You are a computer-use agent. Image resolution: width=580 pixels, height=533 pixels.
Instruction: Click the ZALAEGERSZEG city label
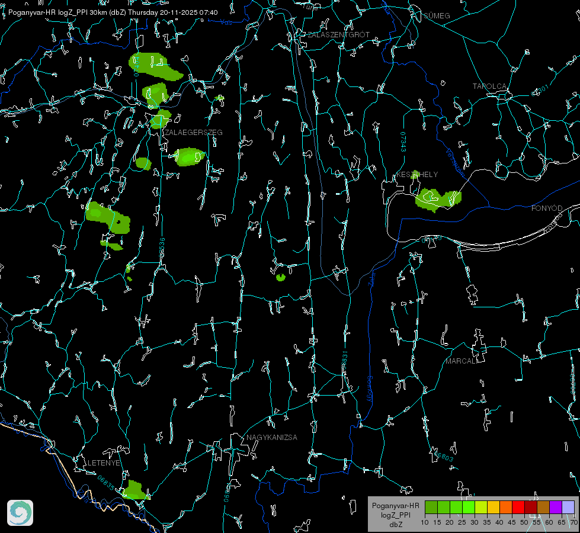194,133
